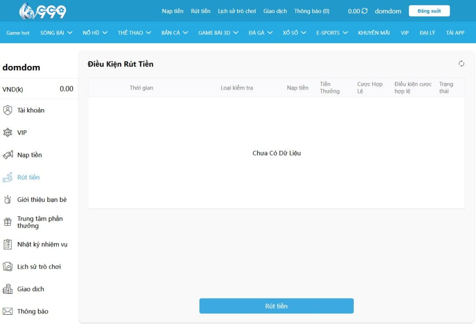This screenshot has height=324, width=476.
Task: Click the Đăng xuất logout button
Action: coord(429,11)
